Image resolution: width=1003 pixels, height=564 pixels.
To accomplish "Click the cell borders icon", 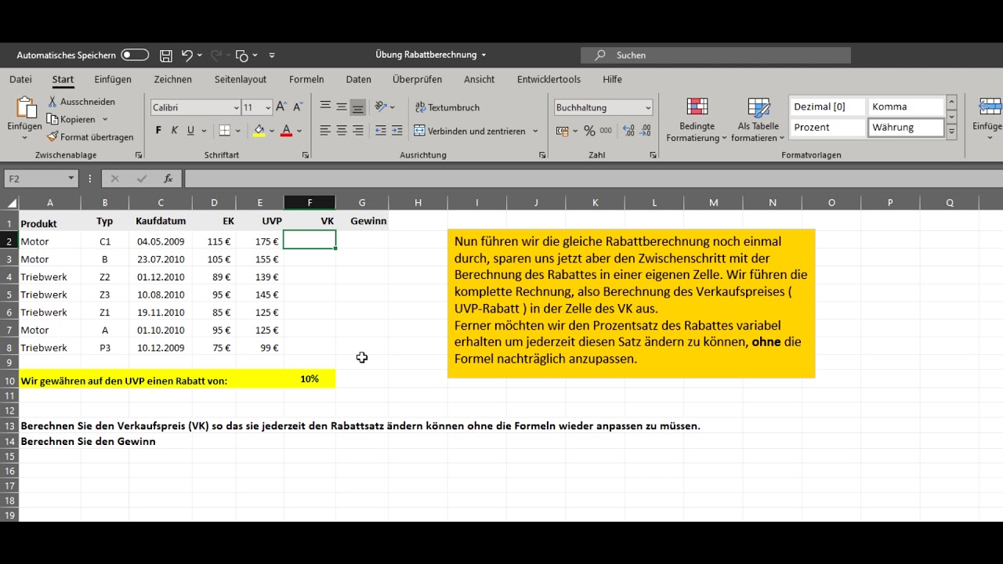I will tap(225, 131).
